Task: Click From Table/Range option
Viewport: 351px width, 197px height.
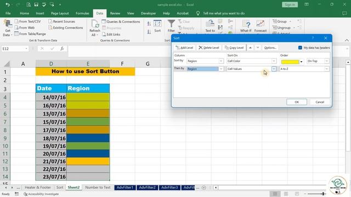Action: pyautogui.click(x=30, y=34)
